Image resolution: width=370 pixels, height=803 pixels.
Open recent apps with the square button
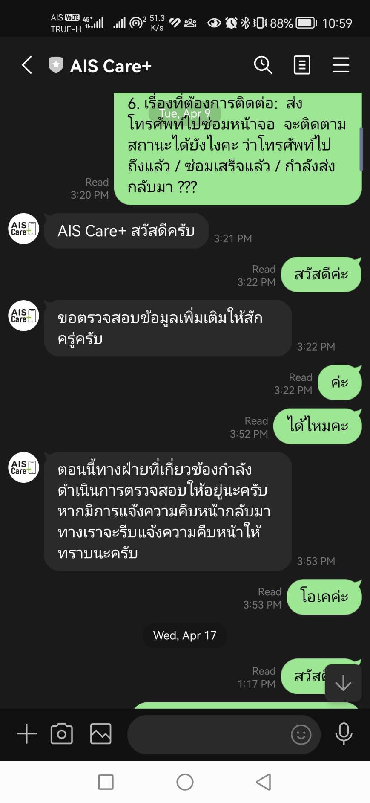(x=106, y=782)
